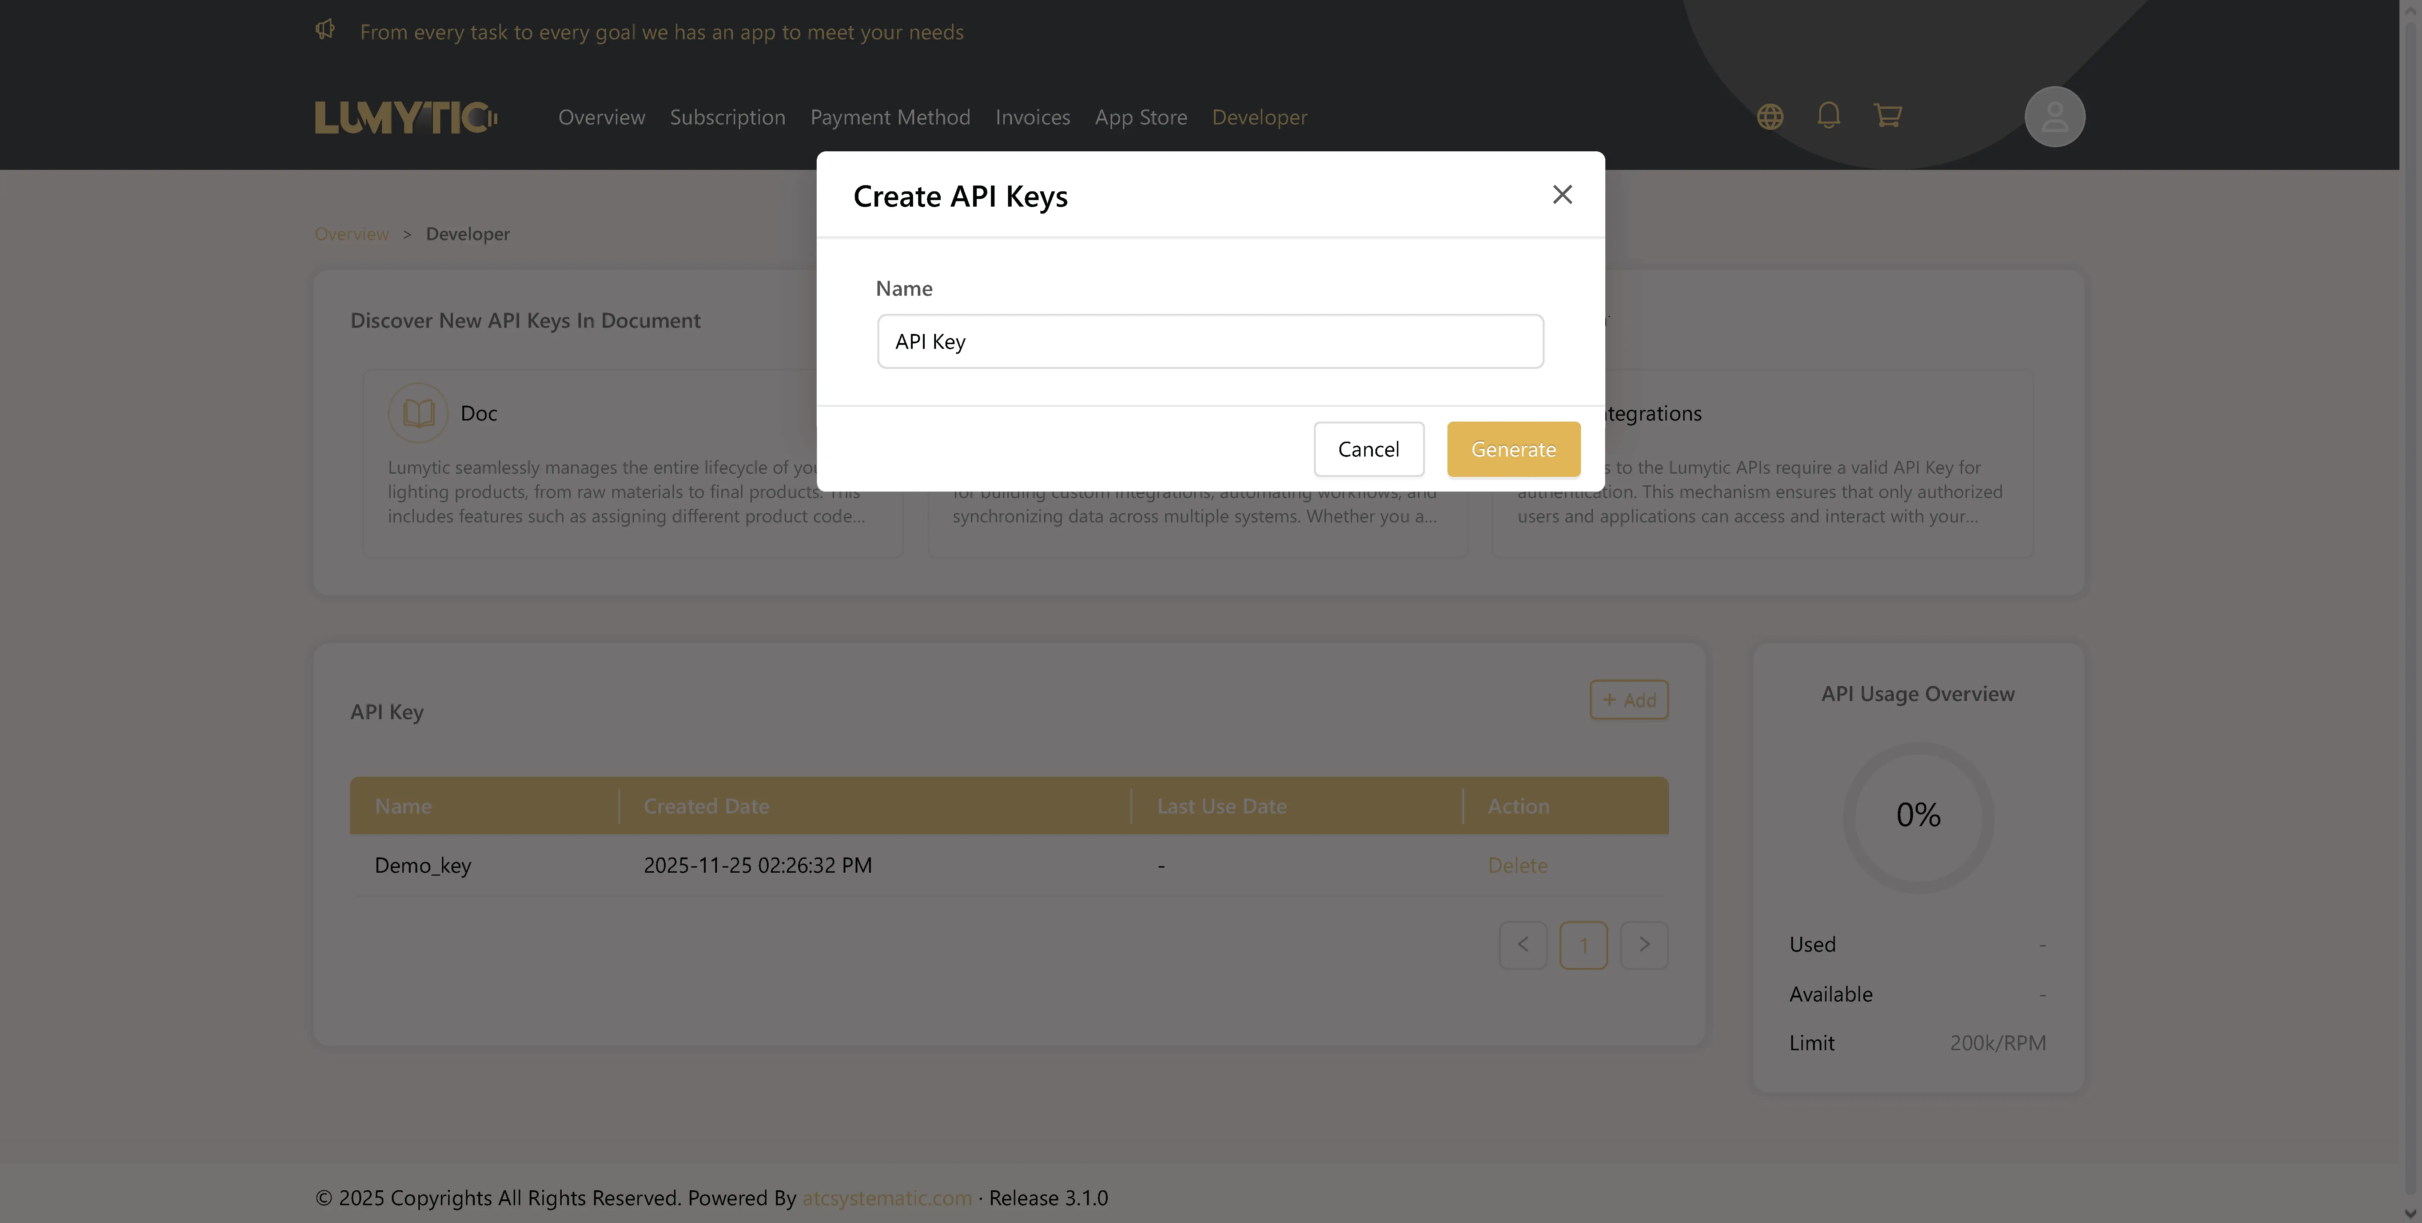Click the Doc book icon
Screen dimensions: 2422x1223
coord(418,413)
